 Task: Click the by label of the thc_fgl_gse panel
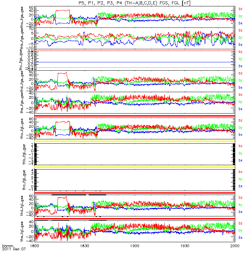click(240, 179)
